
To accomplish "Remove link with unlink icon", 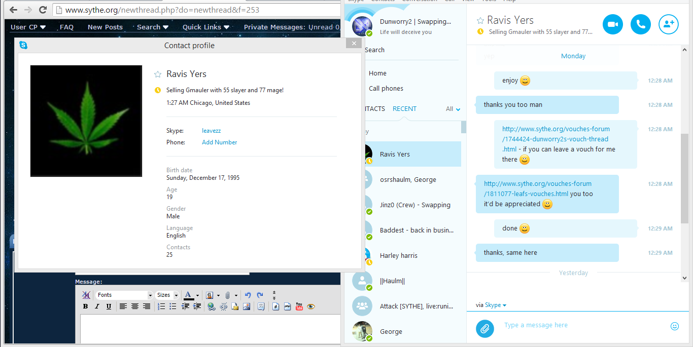I will [x=223, y=306].
